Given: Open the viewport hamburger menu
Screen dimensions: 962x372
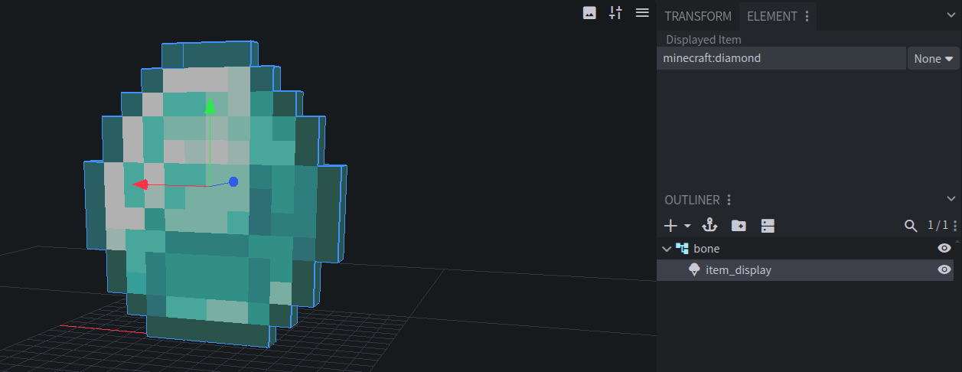Looking at the screenshot, I should [x=642, y=13].
